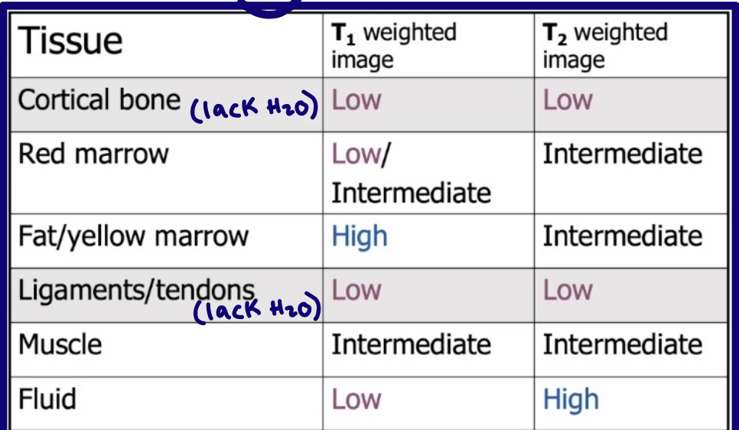739x430 pixels.
Task: Select Muscle's T1 "Intermediate" value
Action: tap(411, 344)
